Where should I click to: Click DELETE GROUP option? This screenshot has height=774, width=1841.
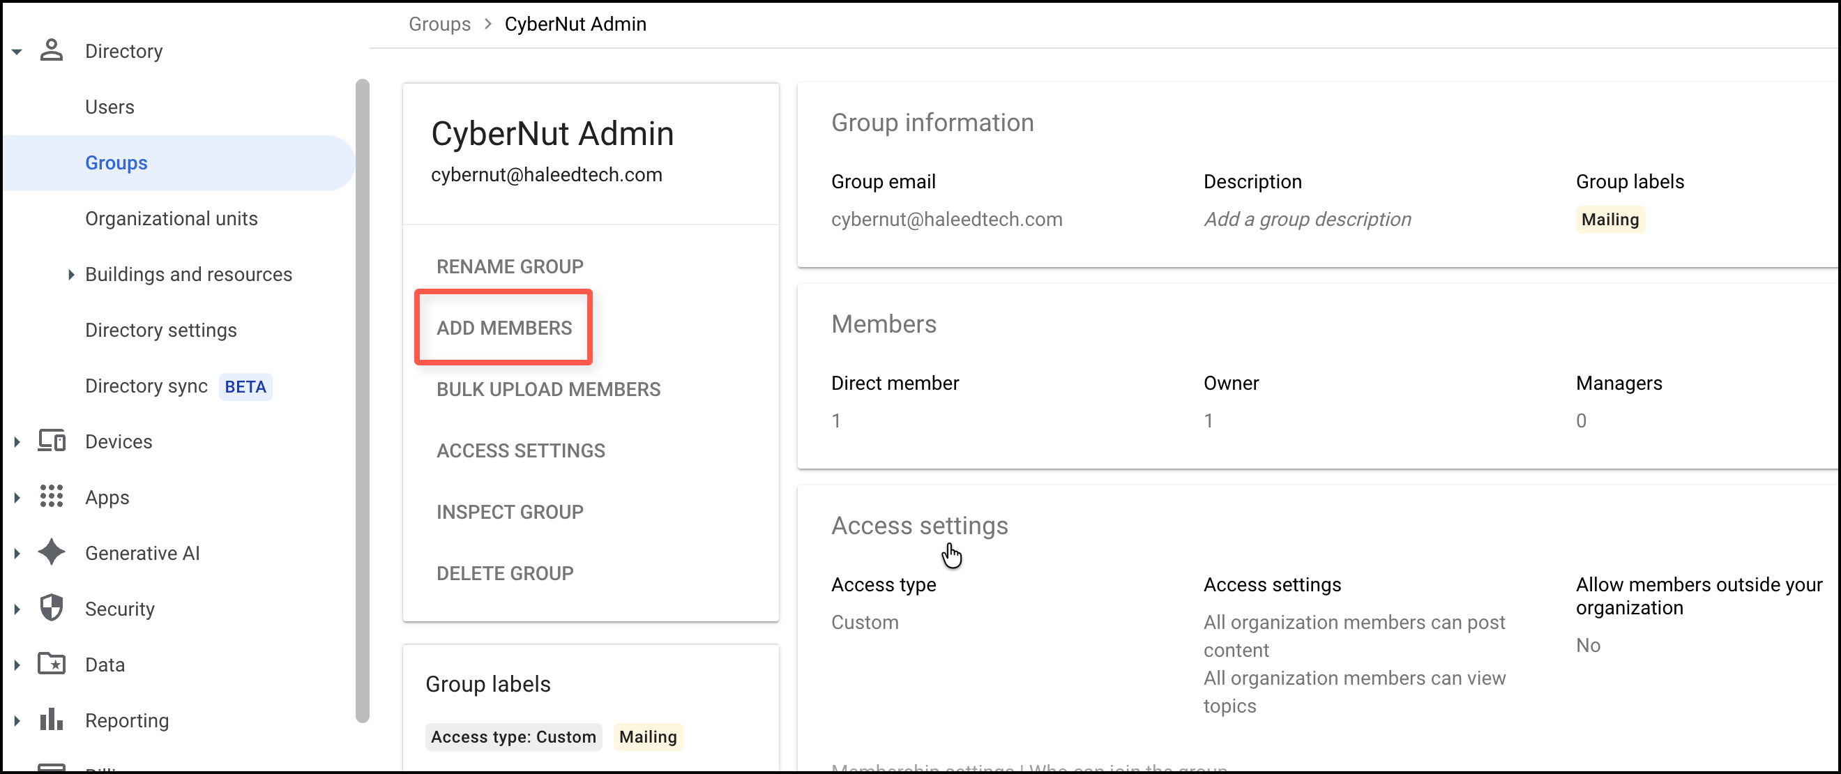(505, 573)
